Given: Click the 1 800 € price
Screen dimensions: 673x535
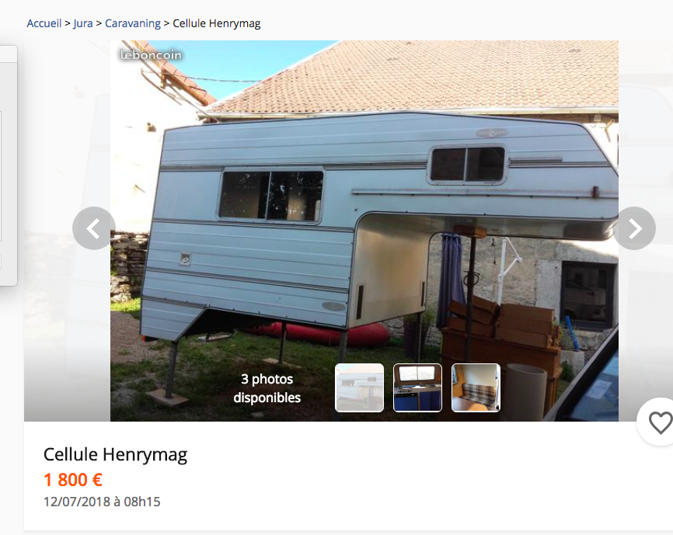Looking at the screenshot, I should point(73,480).
